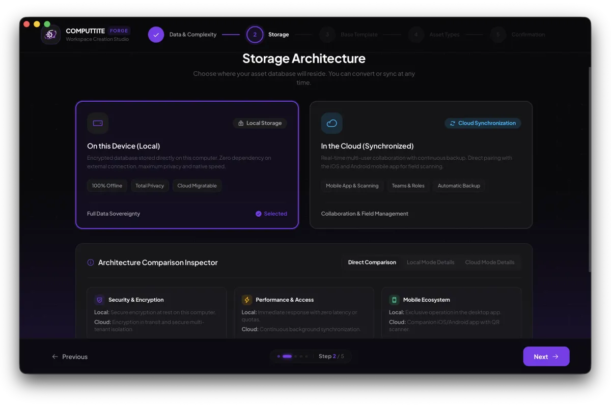Click the Automatic Backup tag
Viewport: 611px width, 407px height.
(459, 186)
